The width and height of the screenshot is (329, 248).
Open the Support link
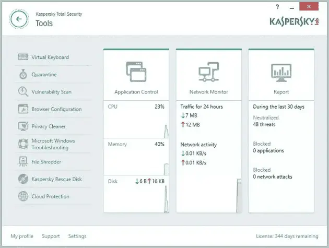point(51,236)
